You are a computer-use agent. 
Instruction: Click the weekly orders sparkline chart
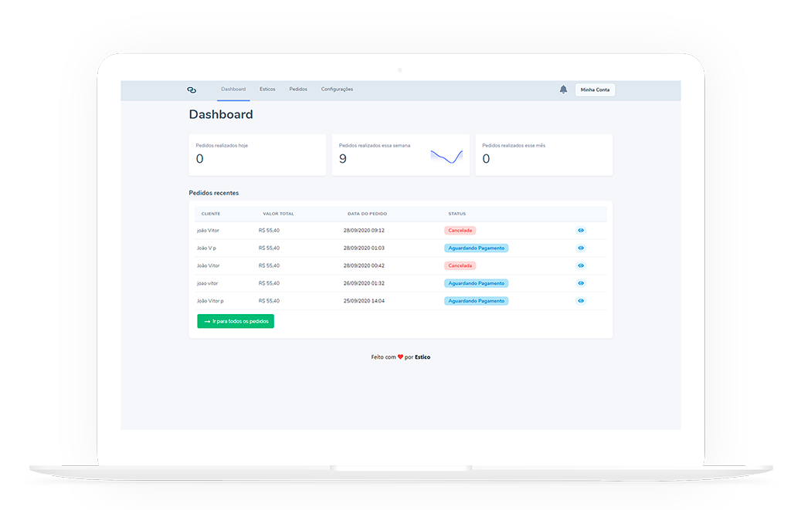point(446,157)
